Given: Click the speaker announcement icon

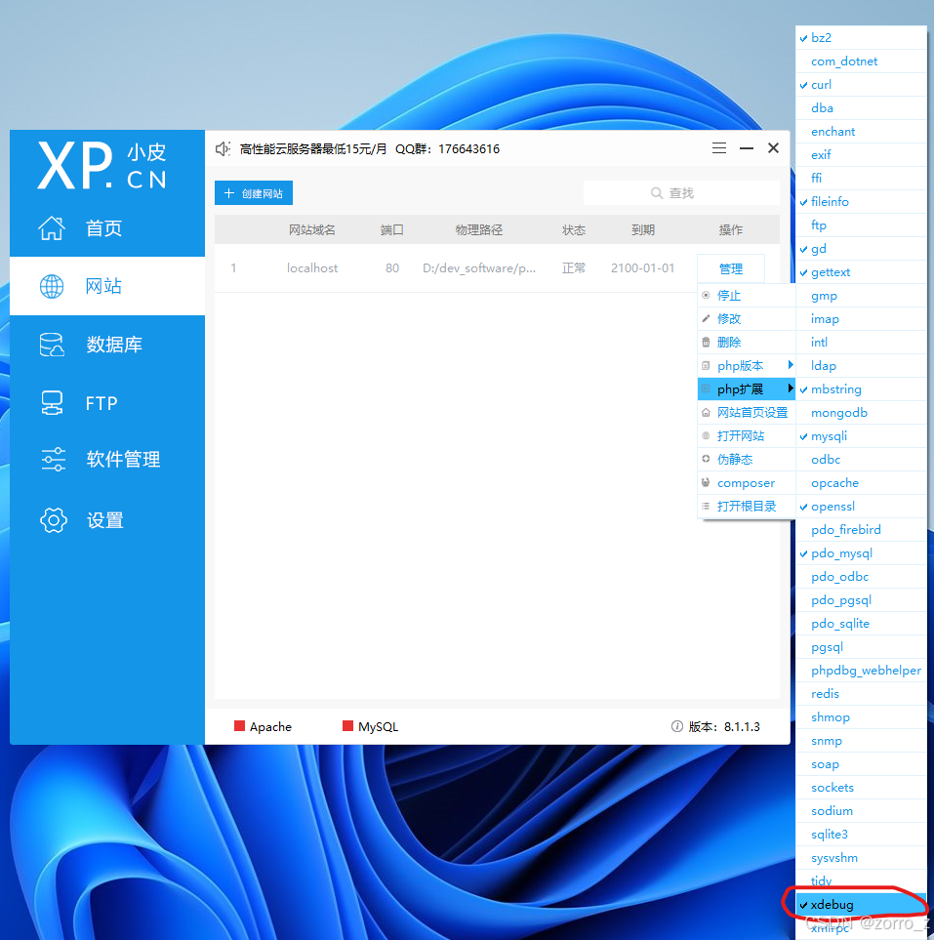Looking at the screenshot, I should coord(223,148).
